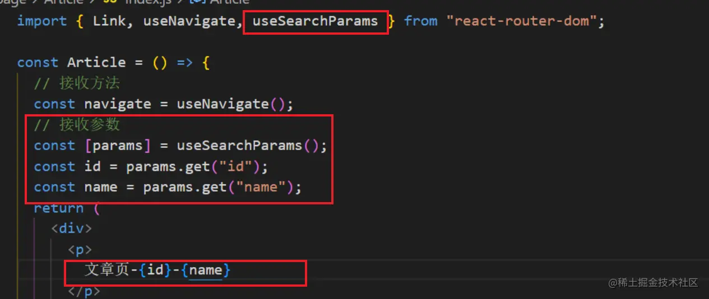Click the "return" keyword
The height and width of the screenshot is (299, 709).
coord(59,208)
